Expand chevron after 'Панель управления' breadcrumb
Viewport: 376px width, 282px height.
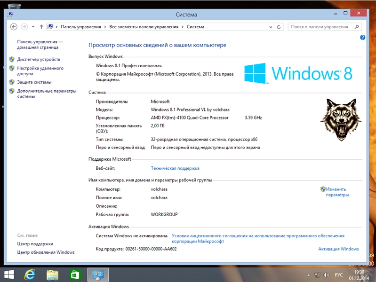click(x=105, y=27)
